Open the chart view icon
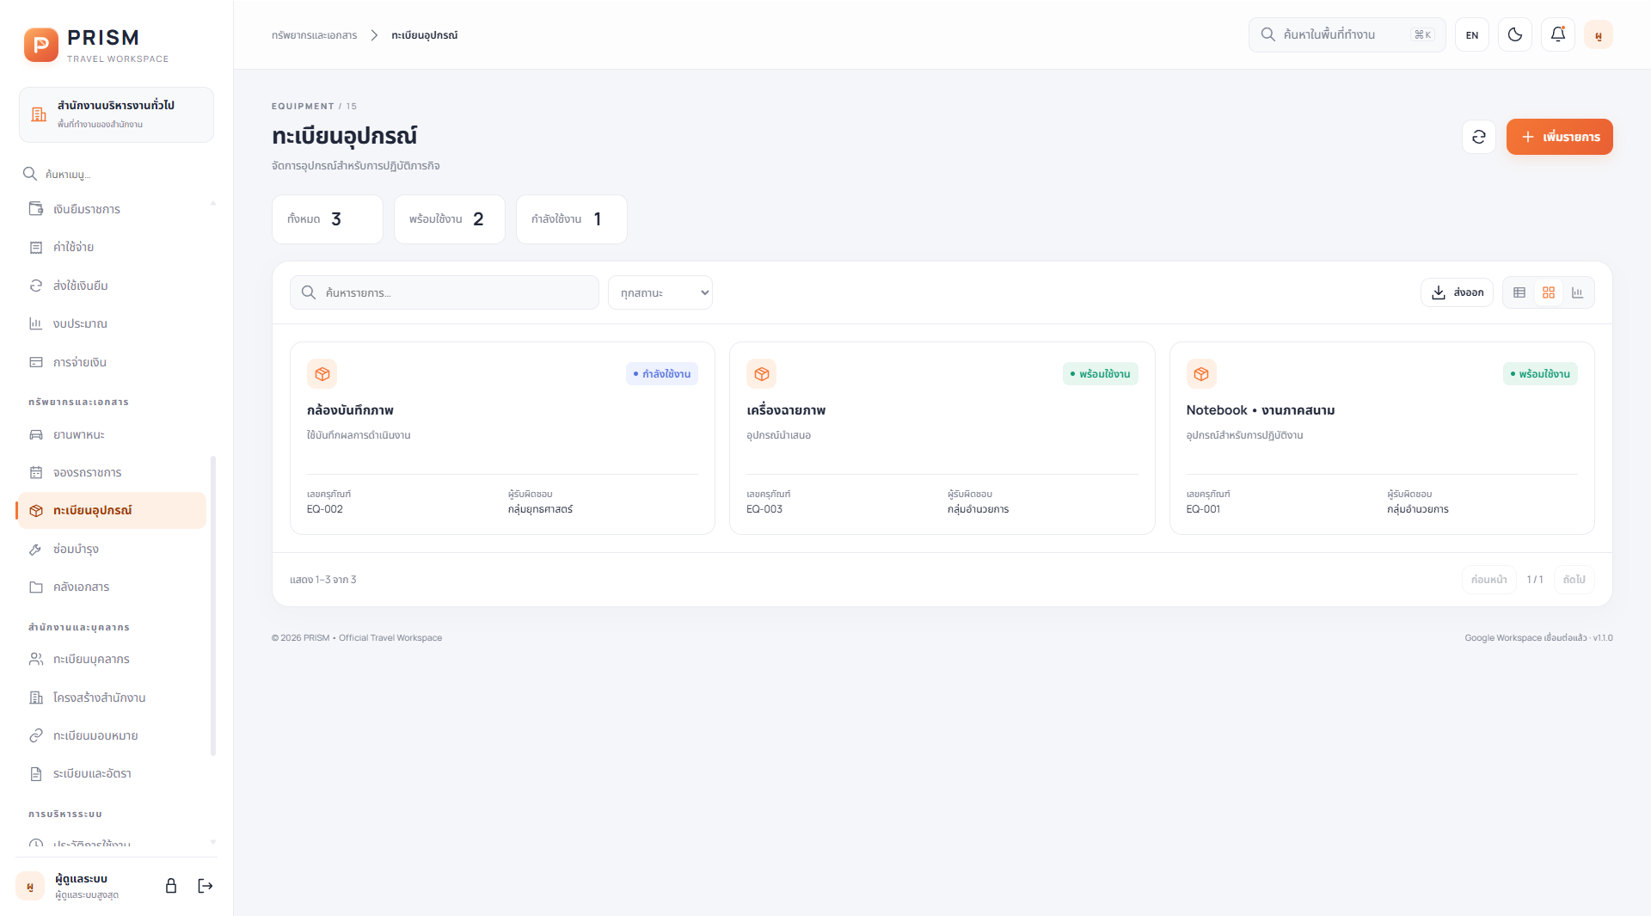 [1577, 292]
